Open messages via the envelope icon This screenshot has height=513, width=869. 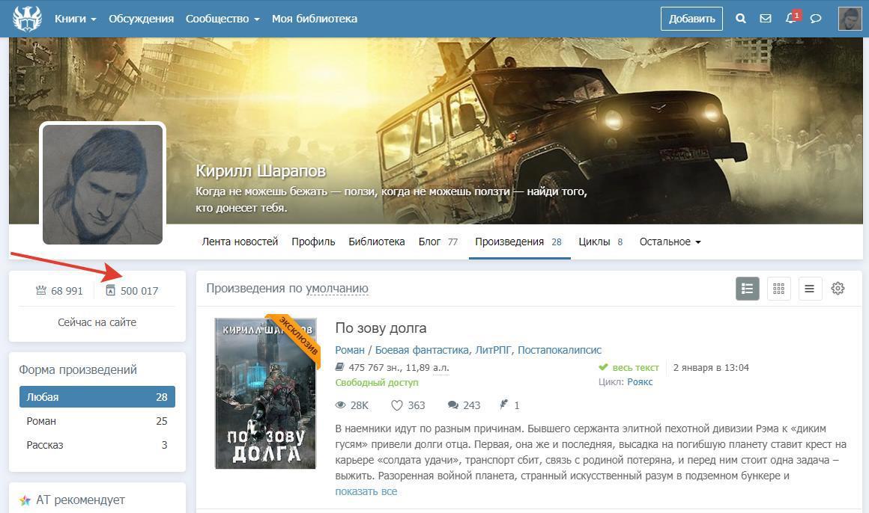click(x=766, y=19)
